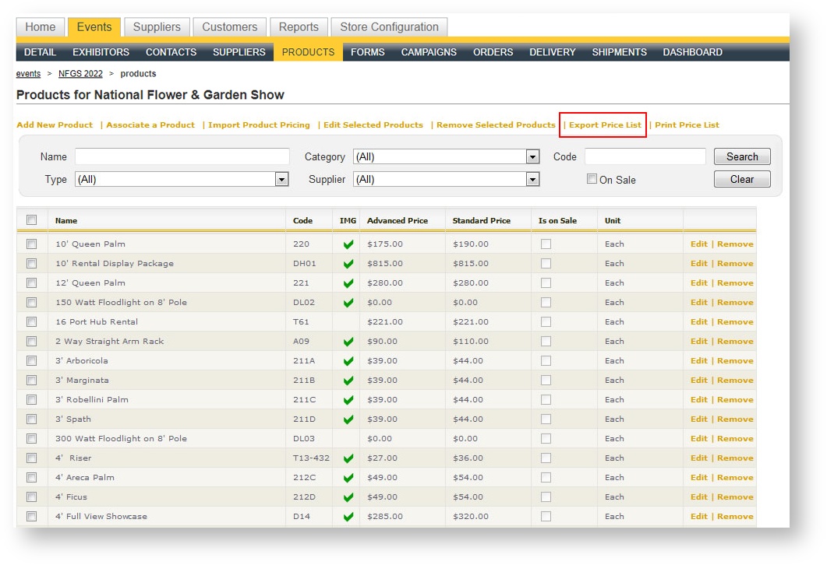Enable the On Sale search filter checkbox
The width and height of the screenshot is (827, 565).
point(592,179)
